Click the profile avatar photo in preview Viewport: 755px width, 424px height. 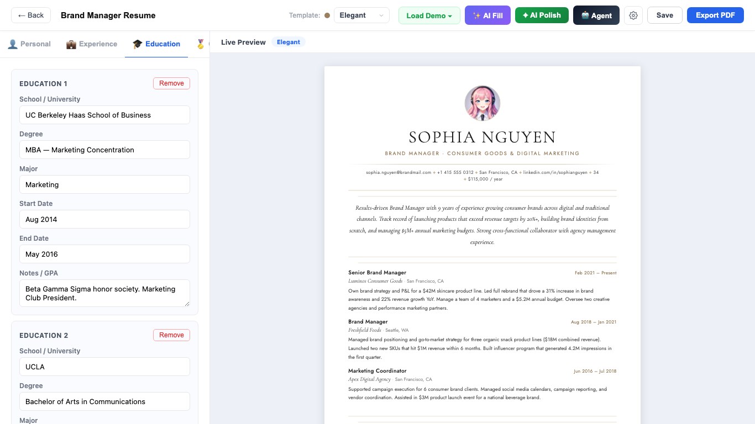483,103
